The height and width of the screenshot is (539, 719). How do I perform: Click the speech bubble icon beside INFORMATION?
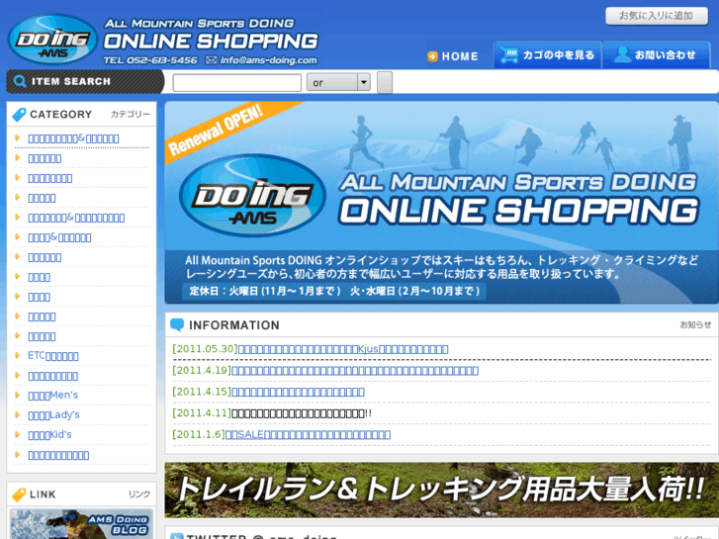click(177, 324)
